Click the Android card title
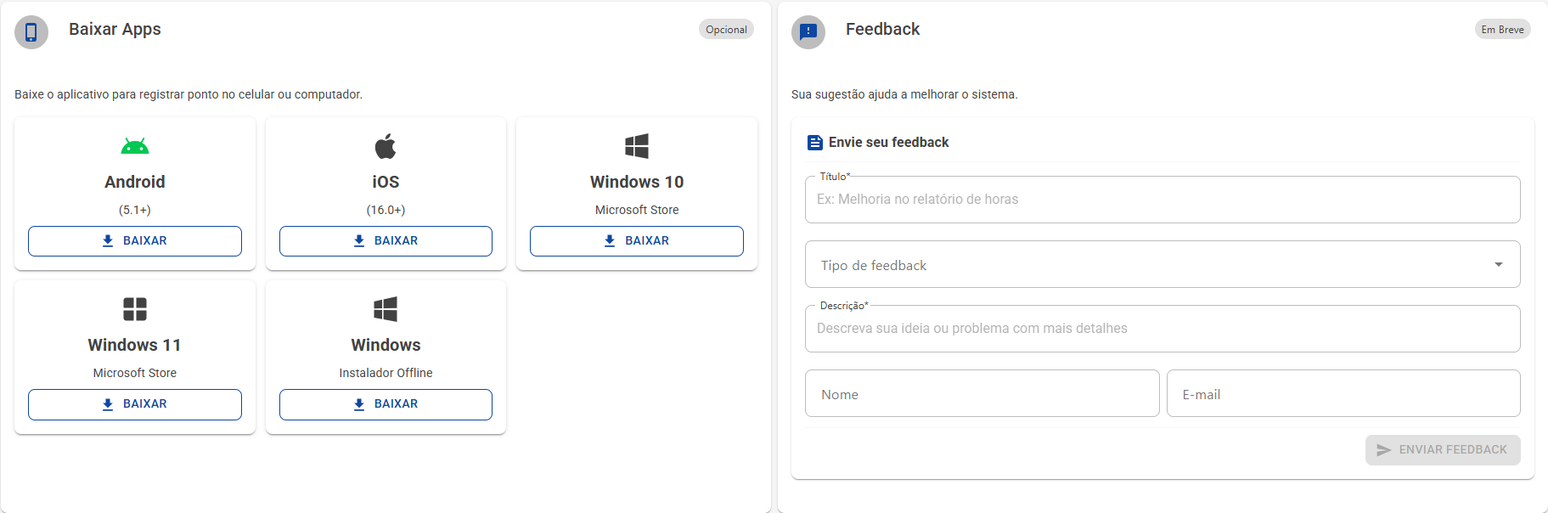 coord(135,182)
